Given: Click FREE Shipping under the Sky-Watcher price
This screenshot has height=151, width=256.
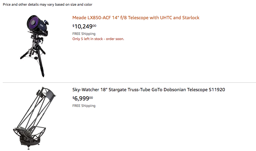Looking at the screenshot, I should (x=84, y=106).
